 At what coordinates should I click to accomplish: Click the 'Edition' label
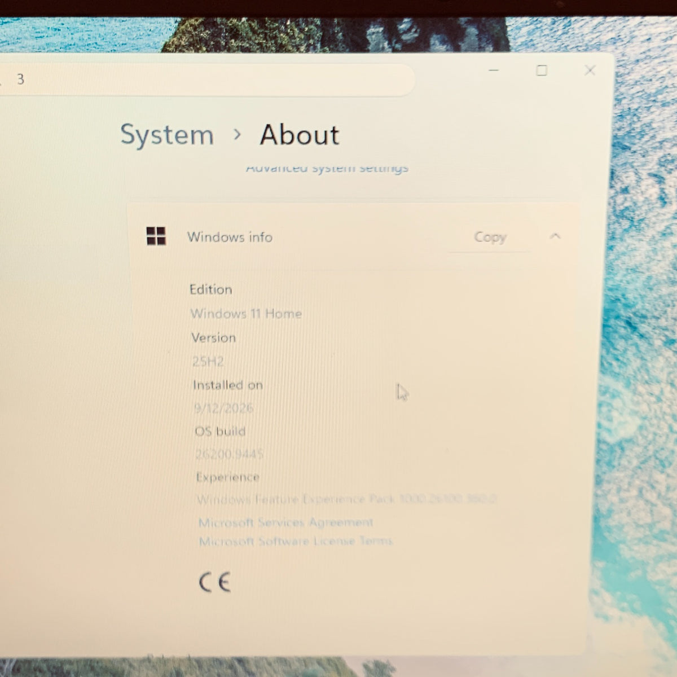pos(211,289)
